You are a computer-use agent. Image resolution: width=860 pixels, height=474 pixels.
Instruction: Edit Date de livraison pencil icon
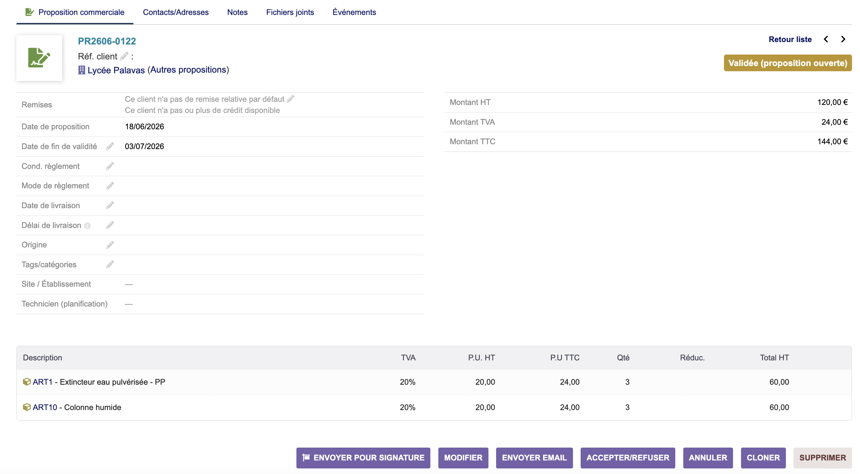[x=110, y=205]
